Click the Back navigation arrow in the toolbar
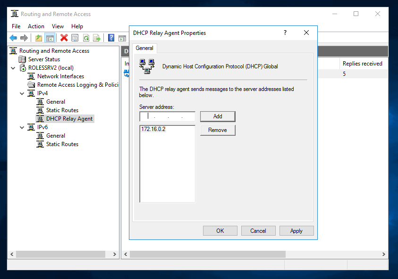 tap(13, 37)
